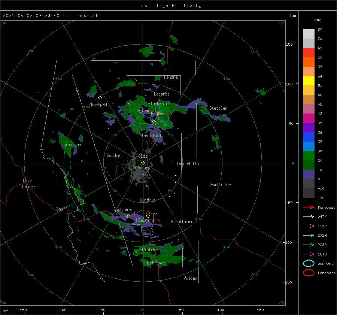
Task: Click the white asterisk marker above Limestone
Action: pos(71,141)
